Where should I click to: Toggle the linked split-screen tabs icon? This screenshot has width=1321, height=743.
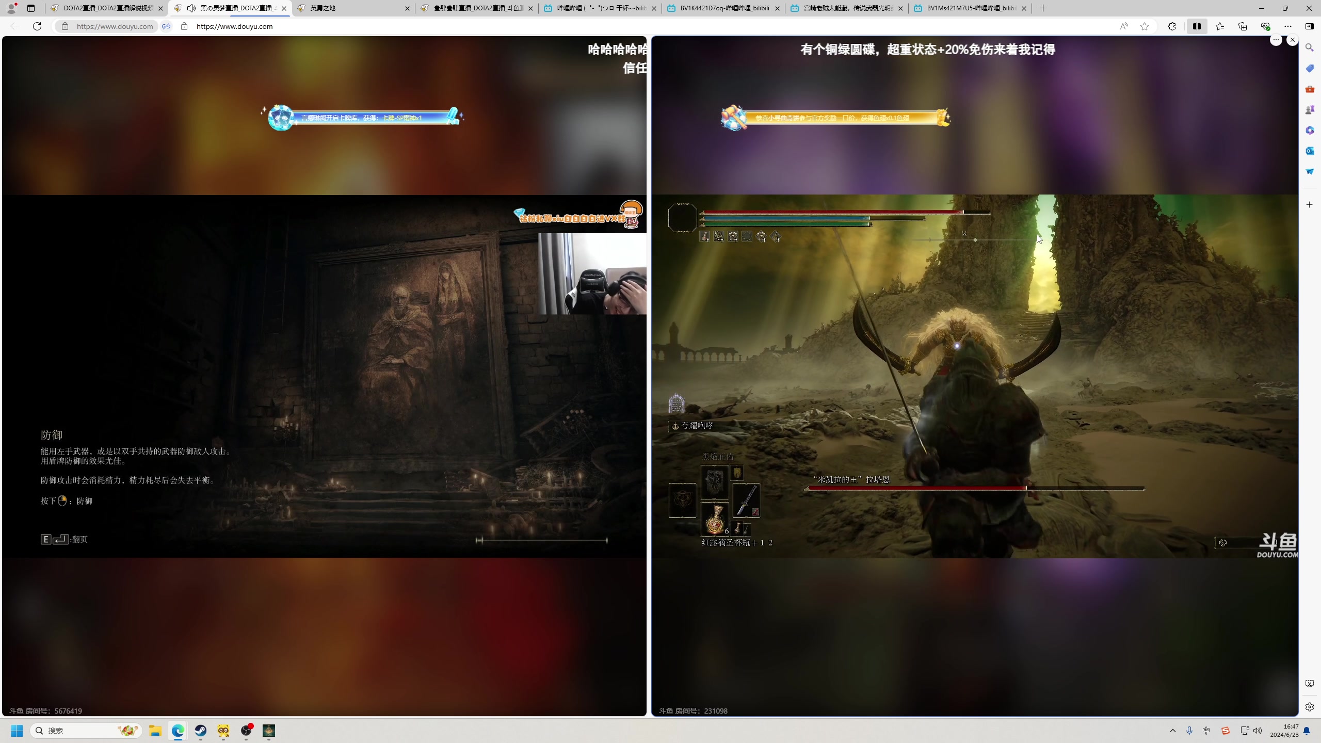tap(166, 26)
